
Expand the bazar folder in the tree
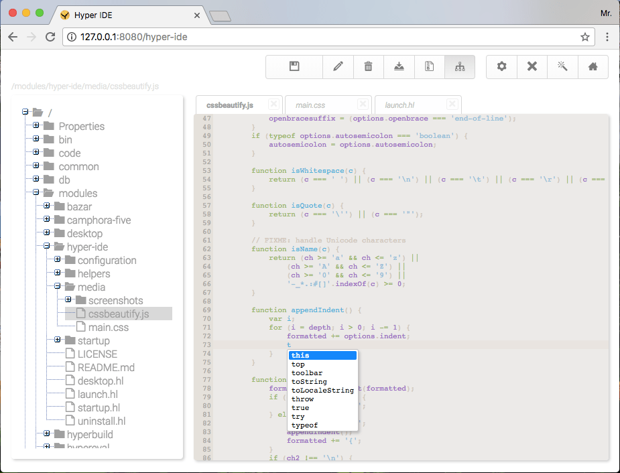coord(47,206)
